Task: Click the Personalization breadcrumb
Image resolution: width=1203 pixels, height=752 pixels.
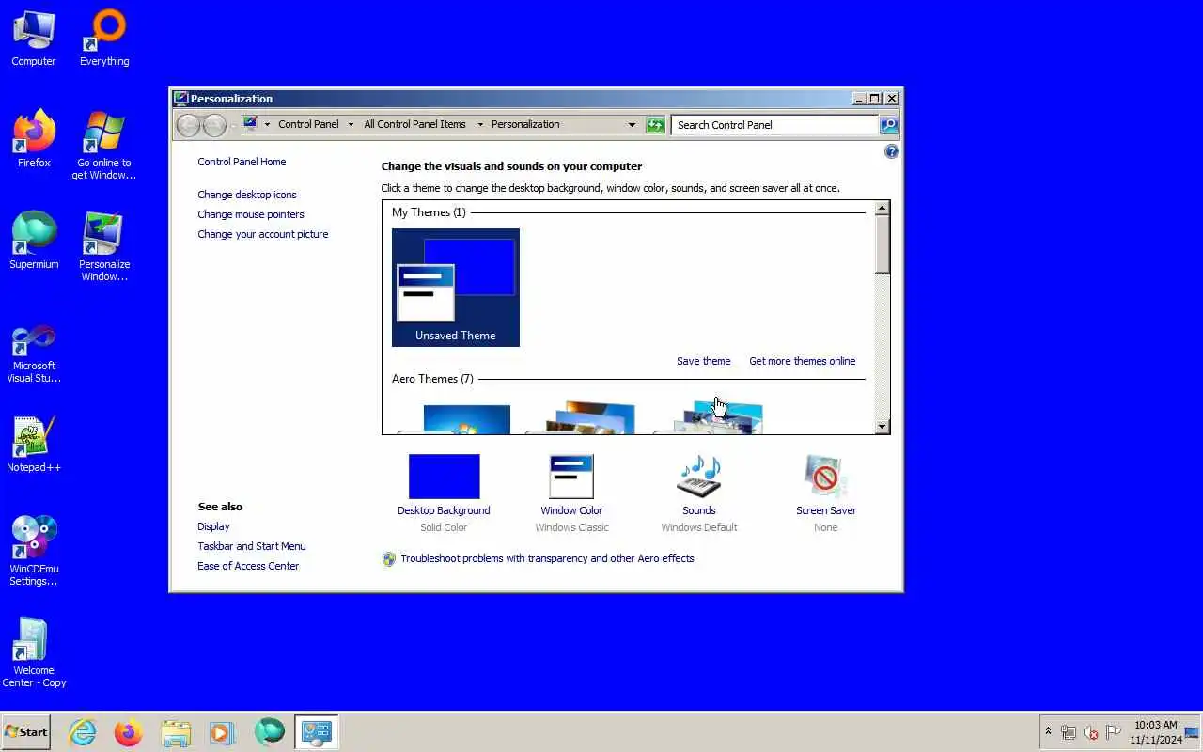Action: click(x=525, y=124)
